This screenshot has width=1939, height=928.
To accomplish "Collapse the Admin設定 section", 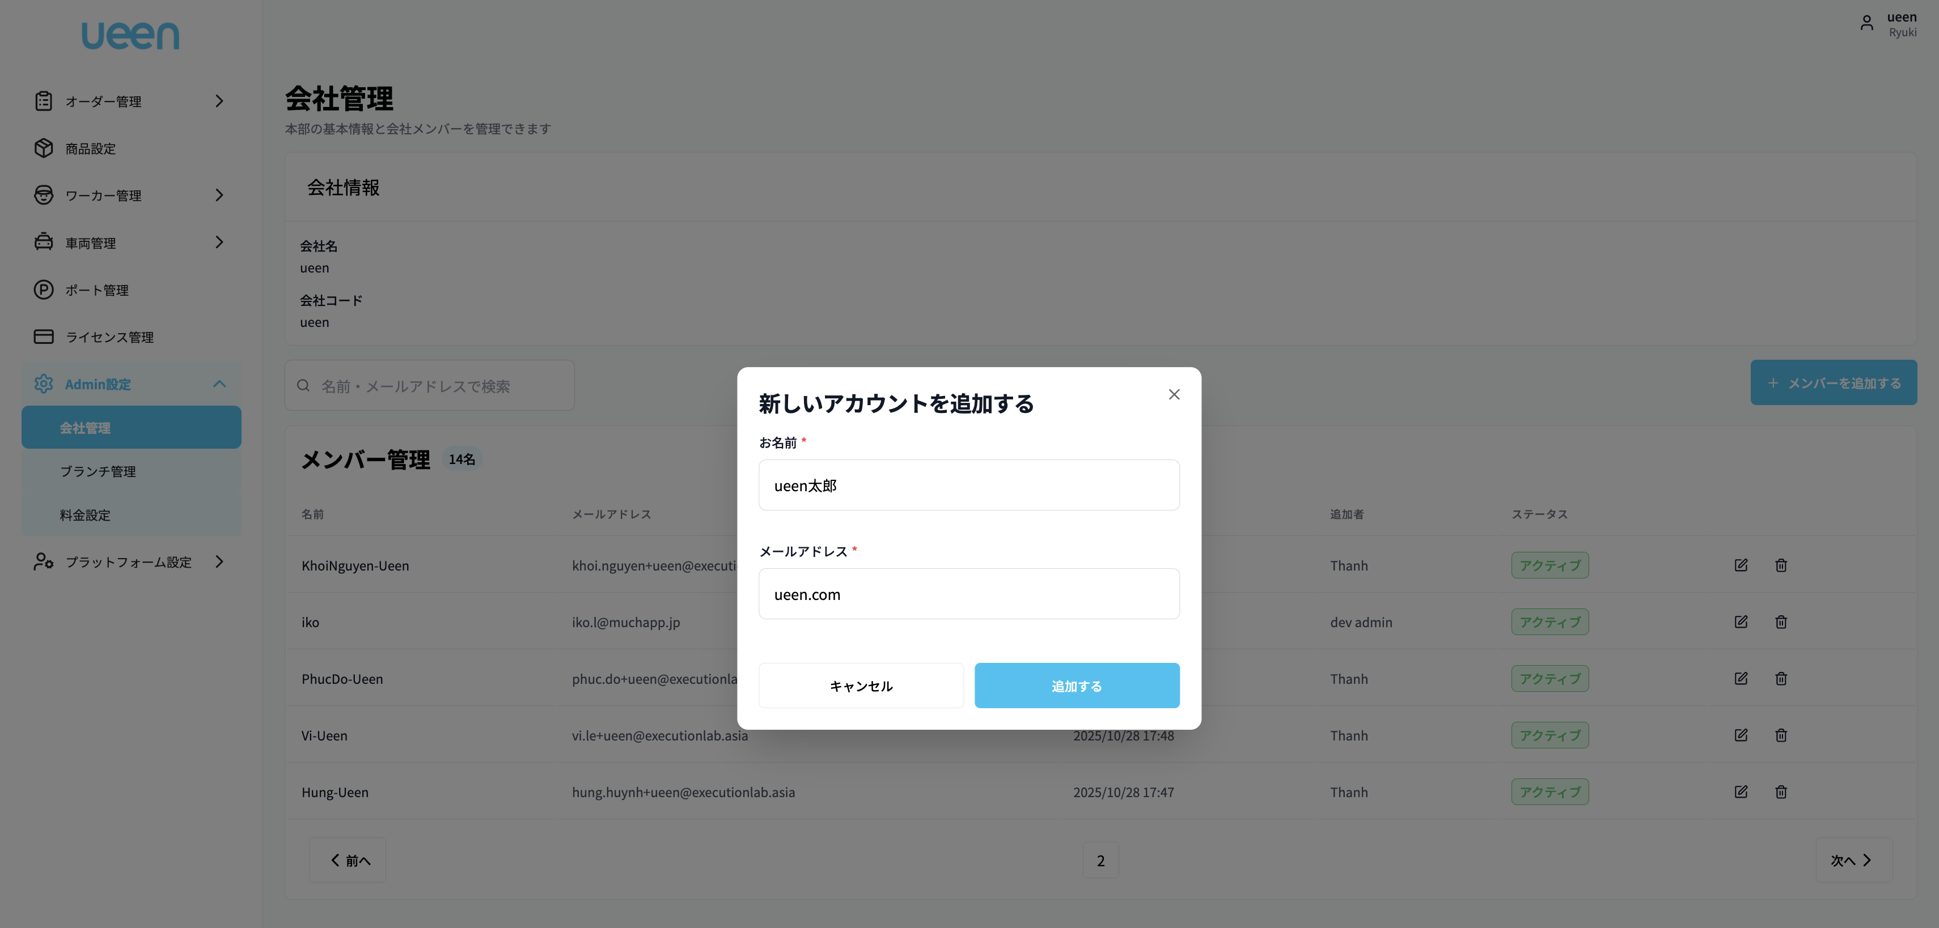I will 219,384.
